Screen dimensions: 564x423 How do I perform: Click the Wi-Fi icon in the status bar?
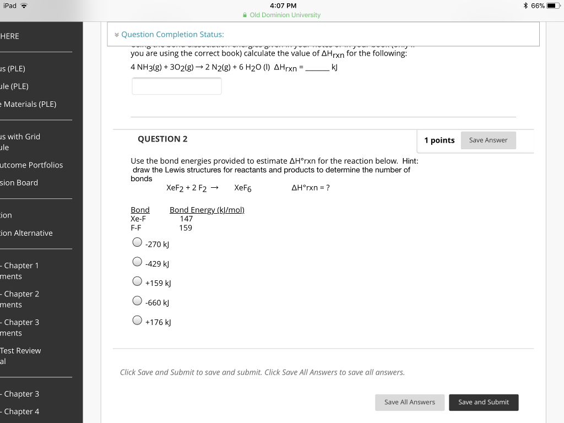point(23,6)
